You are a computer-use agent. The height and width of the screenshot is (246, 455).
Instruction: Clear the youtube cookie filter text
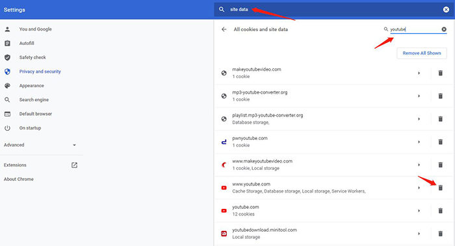point(444,29)
